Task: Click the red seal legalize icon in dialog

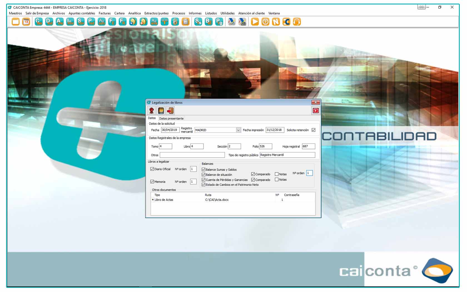Action: 151,111
